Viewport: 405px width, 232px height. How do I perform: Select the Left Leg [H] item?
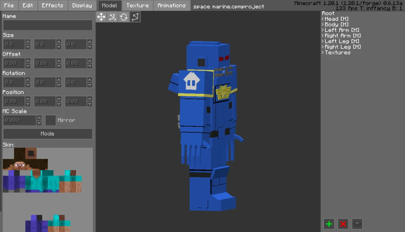[x=342, y=41]
